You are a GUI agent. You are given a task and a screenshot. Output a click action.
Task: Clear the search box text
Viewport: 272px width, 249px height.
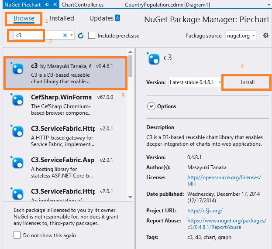65,35
